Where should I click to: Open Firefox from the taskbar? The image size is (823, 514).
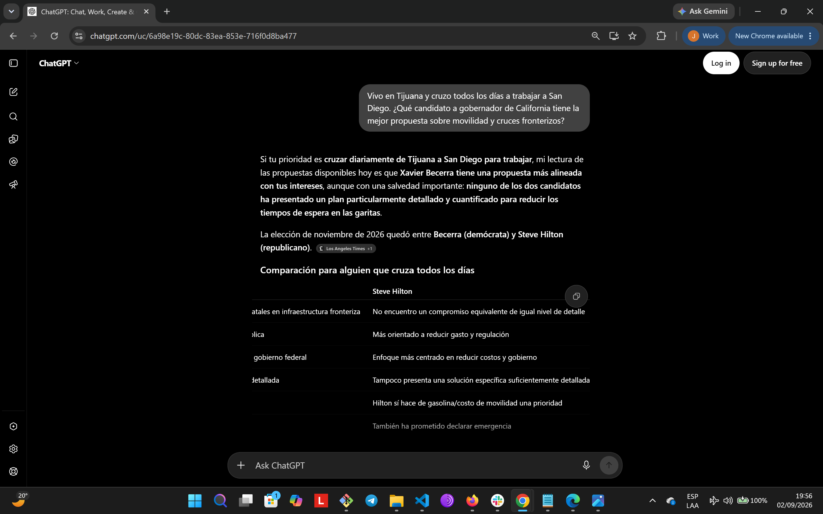[x=472, y=500]
